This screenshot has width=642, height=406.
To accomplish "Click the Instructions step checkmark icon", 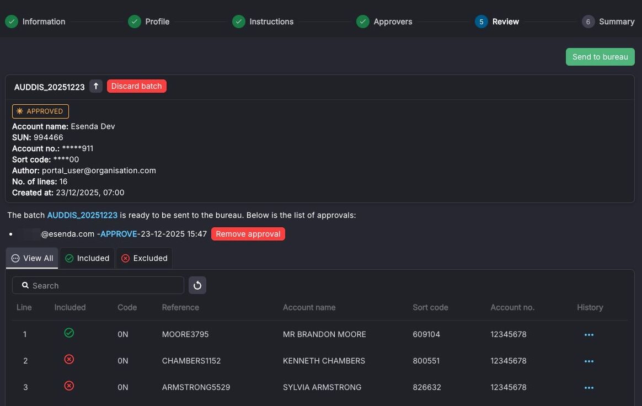I will [x=239, y=22].
